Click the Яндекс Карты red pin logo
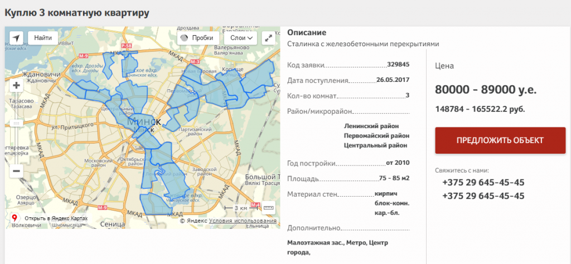 (x=14, y=218)
